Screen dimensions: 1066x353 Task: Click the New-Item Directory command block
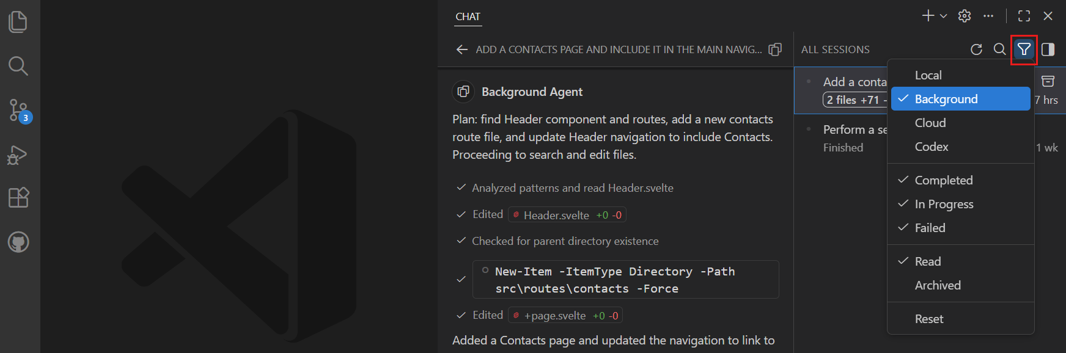[625, 280]
